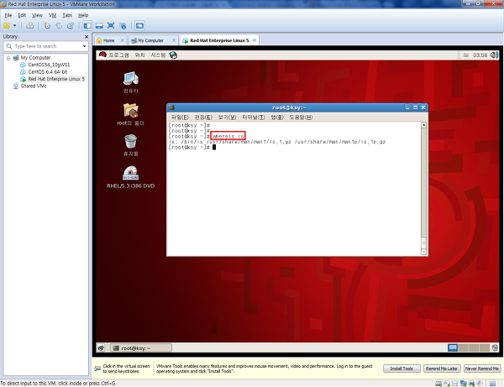Click the bottom panel trash applet
504x387 pixels.
[495, 348]
